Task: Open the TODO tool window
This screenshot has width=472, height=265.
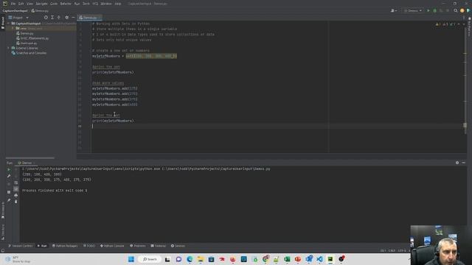Action: 88,246
